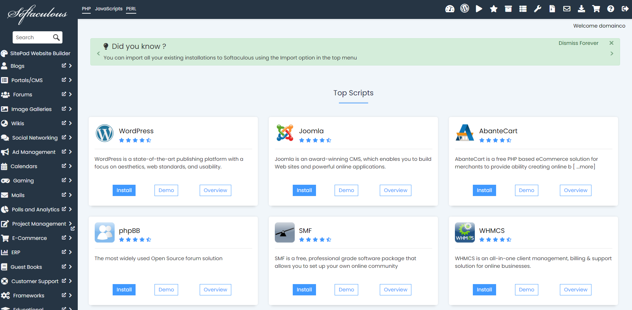The width and height of the screenshot is (632, 310).
Task: Open the Joomla Demo
Action: click(x=346, y=190)
